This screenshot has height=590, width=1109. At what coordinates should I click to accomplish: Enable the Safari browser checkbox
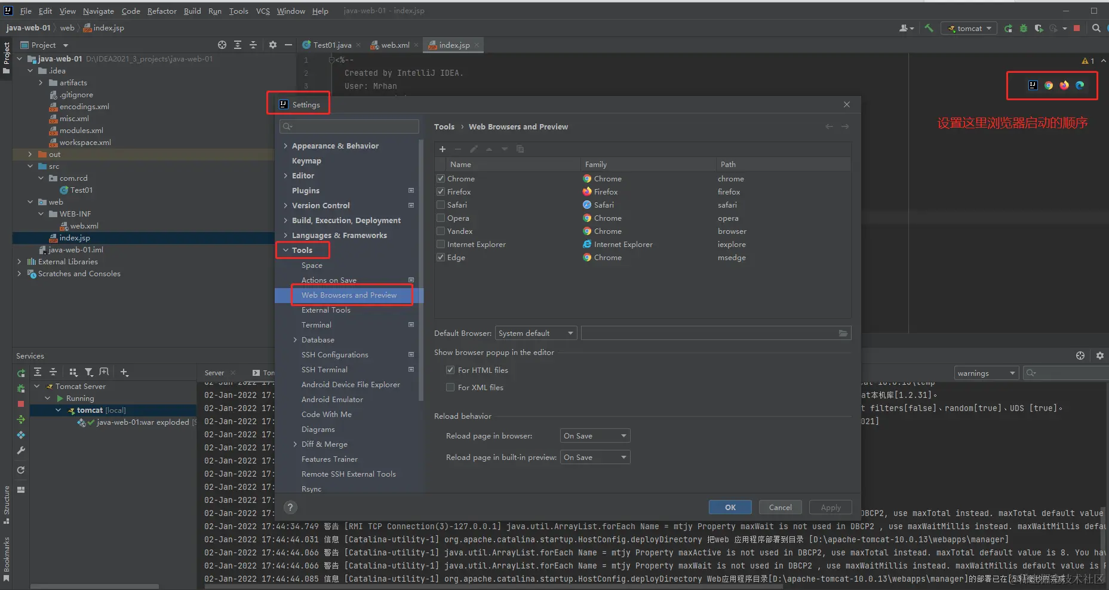[x=441, y=205]
